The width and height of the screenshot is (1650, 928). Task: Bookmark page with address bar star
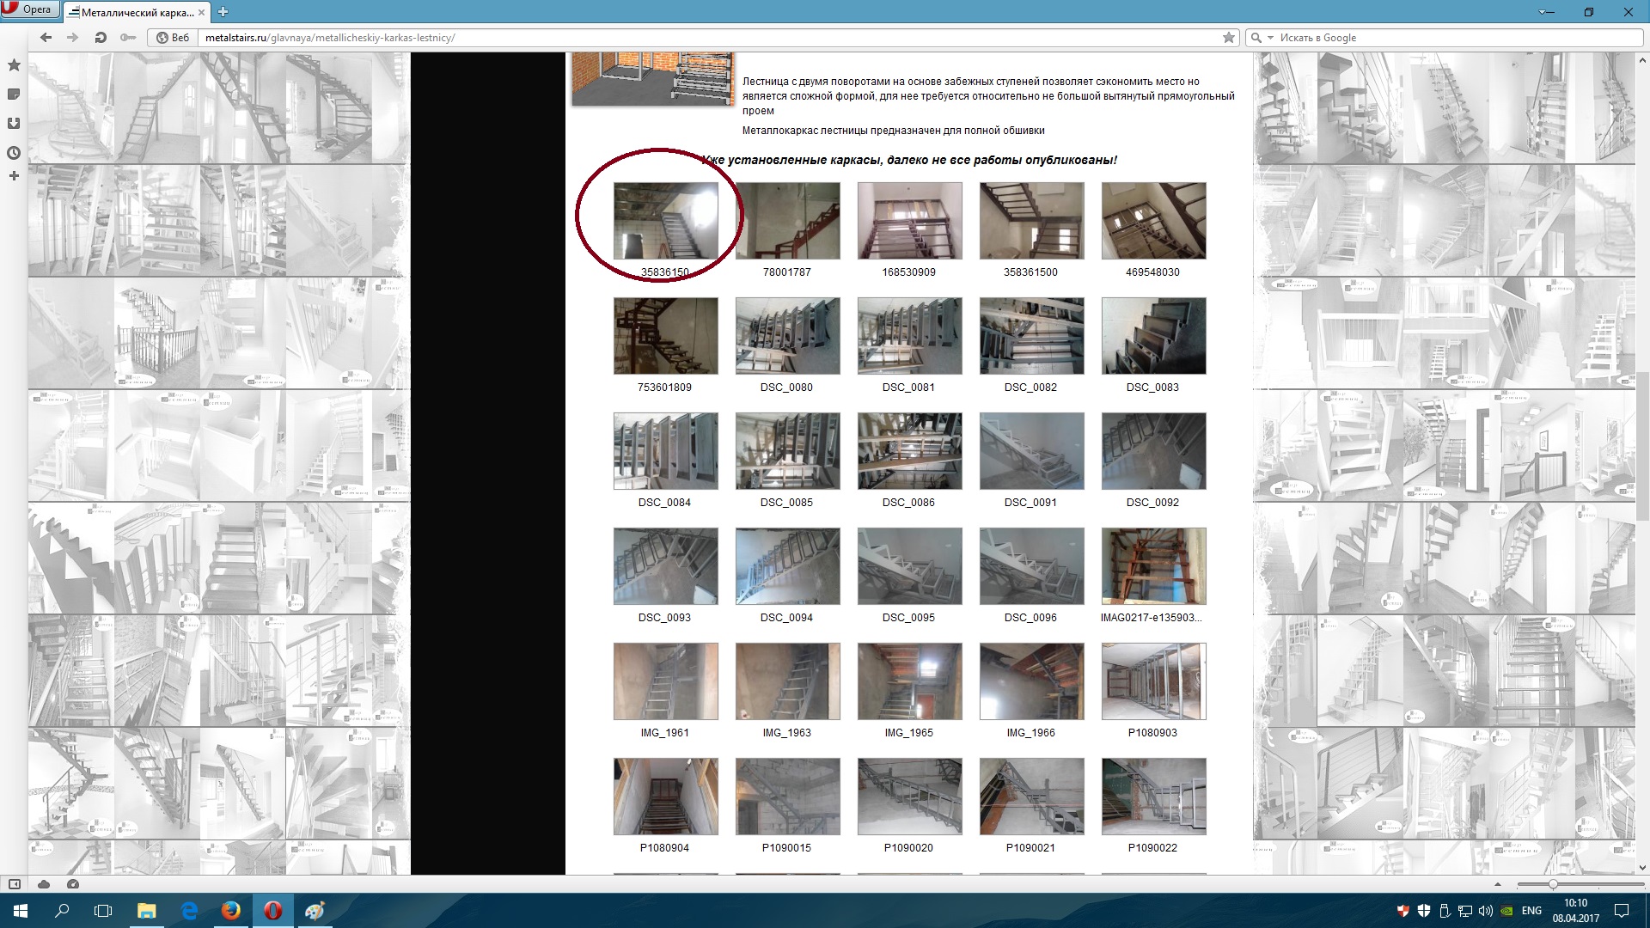(1229, 38)
